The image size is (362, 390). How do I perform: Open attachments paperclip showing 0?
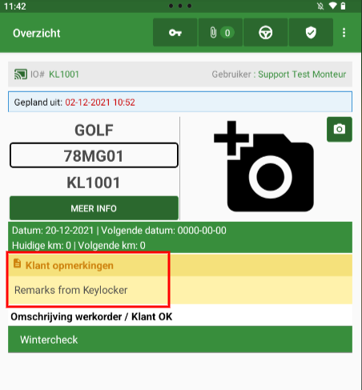[220, 33]
